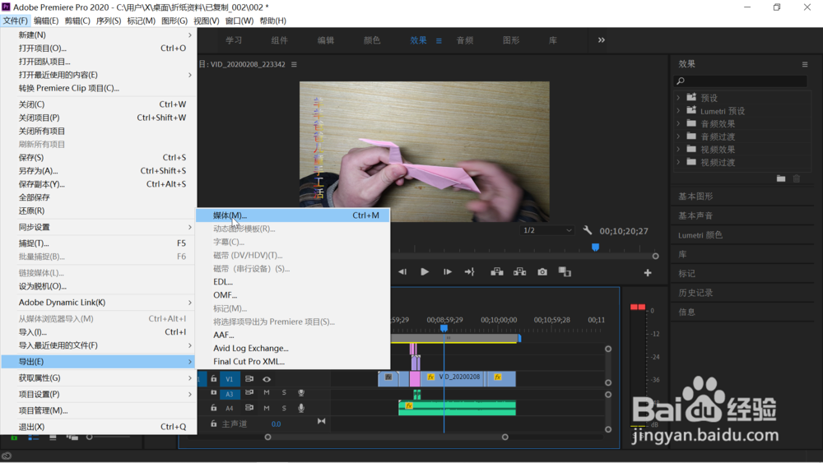Open program monitor wrench settings
Viewport: 823px width, 463px height.
588,230
